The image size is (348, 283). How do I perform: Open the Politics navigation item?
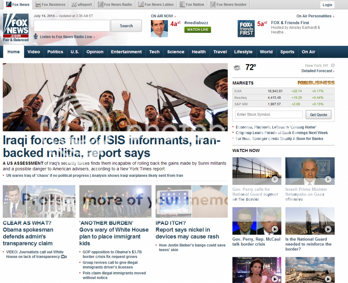pos(55,52)
